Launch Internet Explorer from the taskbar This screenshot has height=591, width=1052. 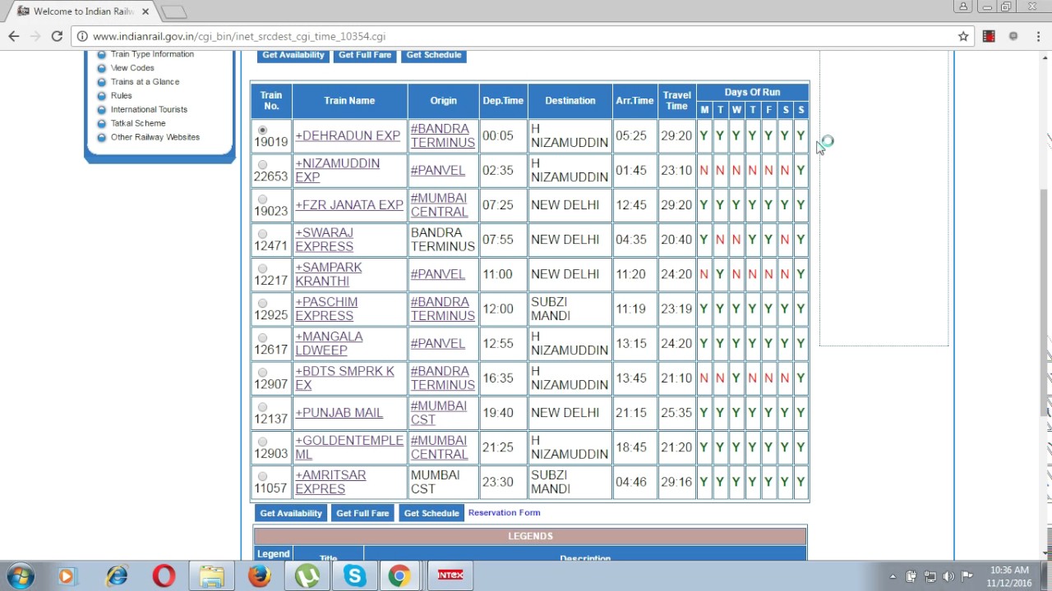(x=117, y=575)
